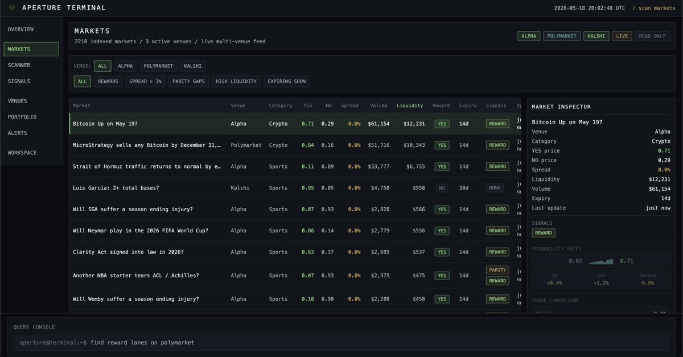Click the REWARD badge in Market Inspector signals
683x357 pixels.
[x=544, y=233]
